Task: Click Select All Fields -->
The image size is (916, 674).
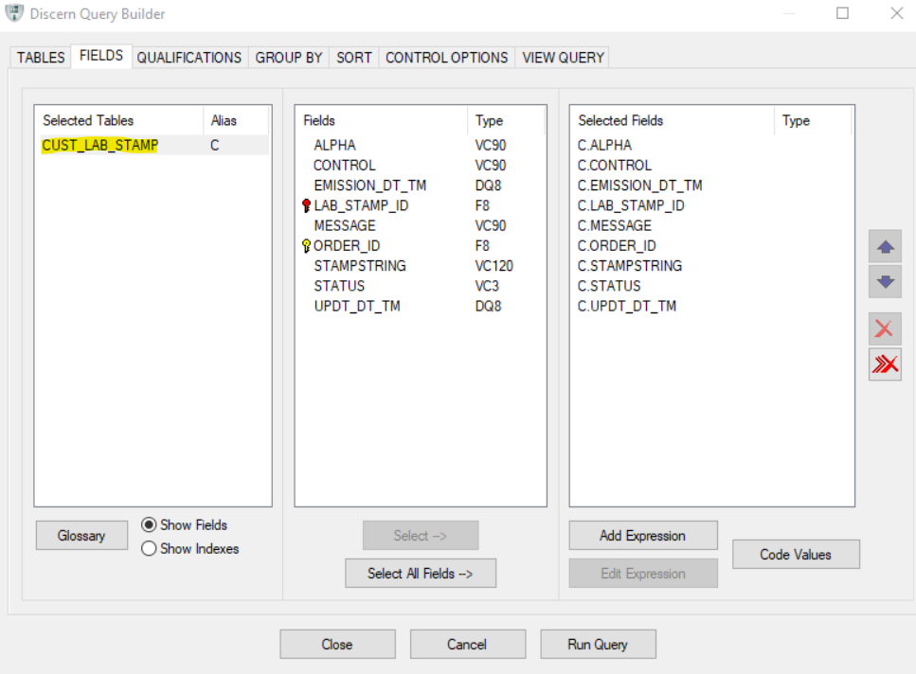Action: tap(421, 573)
